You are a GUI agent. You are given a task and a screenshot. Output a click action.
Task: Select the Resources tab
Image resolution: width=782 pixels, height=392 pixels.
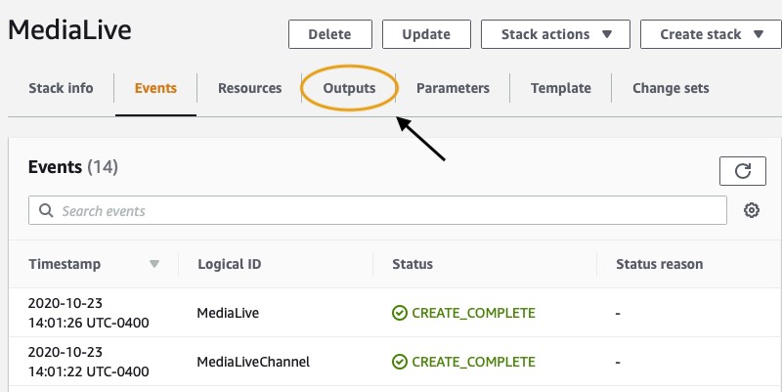[250, 88]
